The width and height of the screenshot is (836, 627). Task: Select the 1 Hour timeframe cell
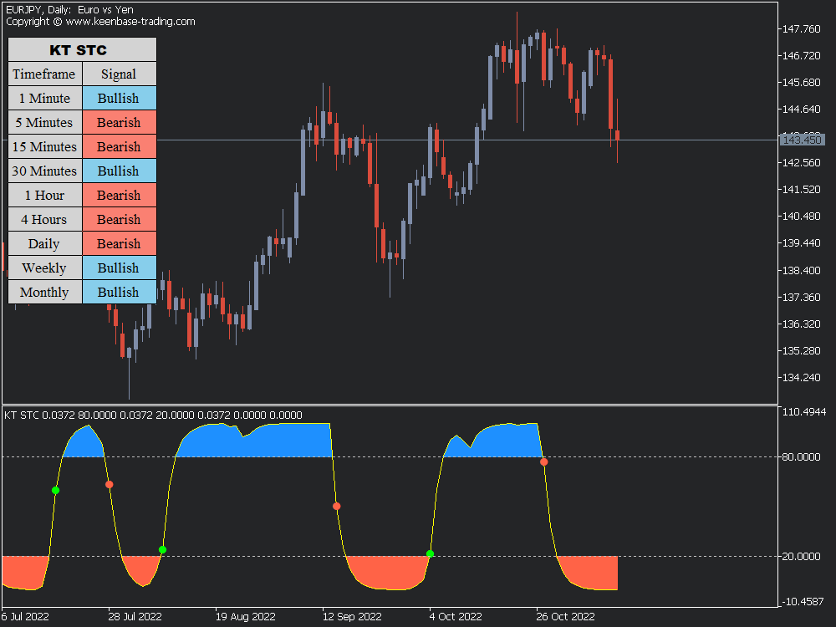click(45, 195)
